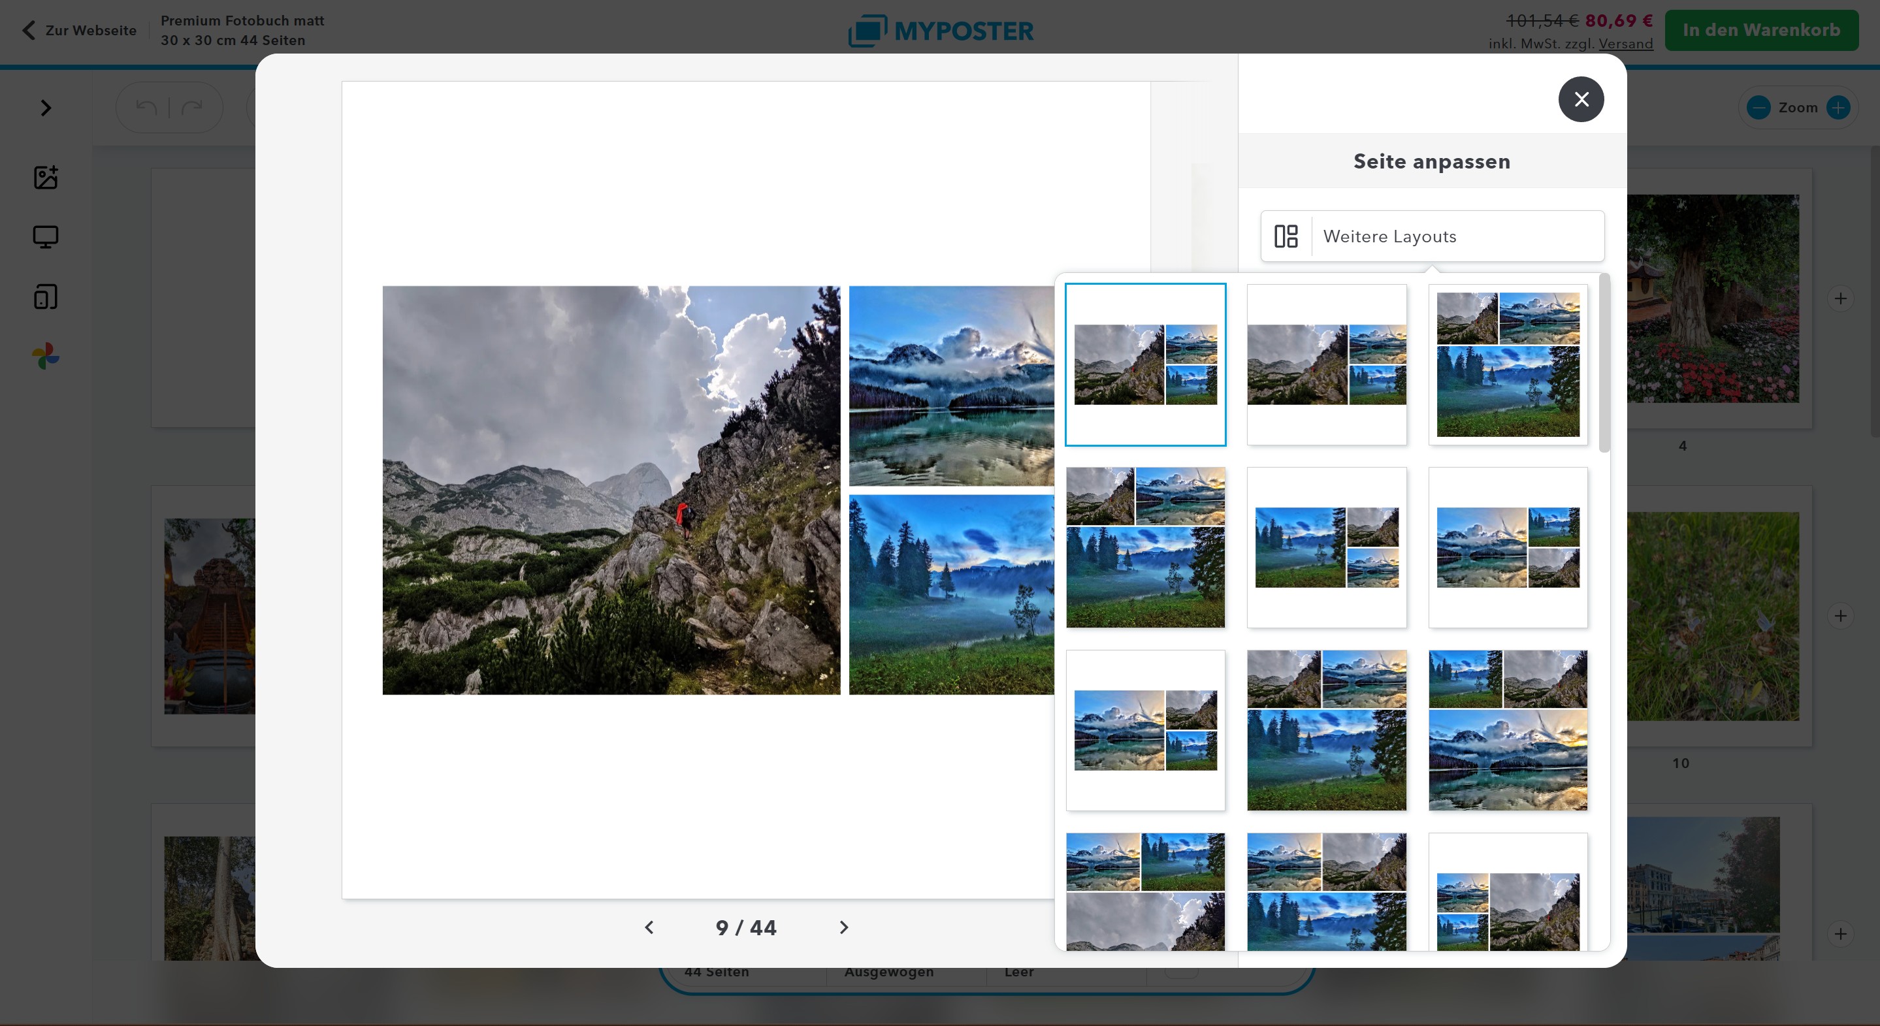The height and width of the screenshot is (1026, 1880).
Task: Choose the third layout in top row
Action: point(1508,365)
